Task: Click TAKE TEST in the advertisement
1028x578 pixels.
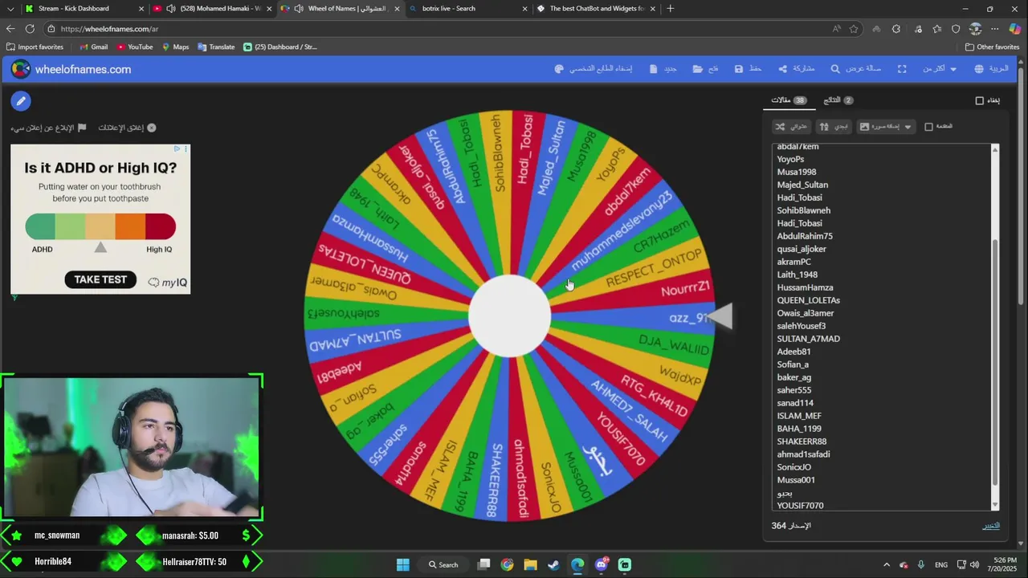Action: [x=100, y=279]
